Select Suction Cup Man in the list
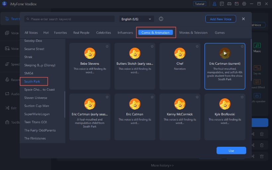Screen dimensions: 272x170 click(36, 106)
